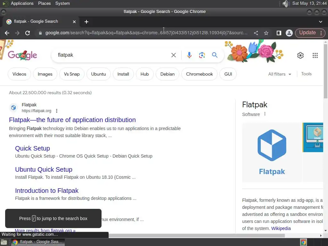Submit search with magnifier icon
This screenshot has height=246, width=328.
pos(215,55)
